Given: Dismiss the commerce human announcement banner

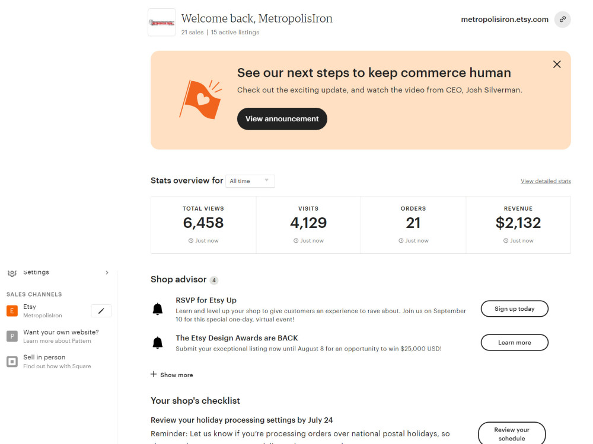Looking at the screenshot, I should coord(557,64).
